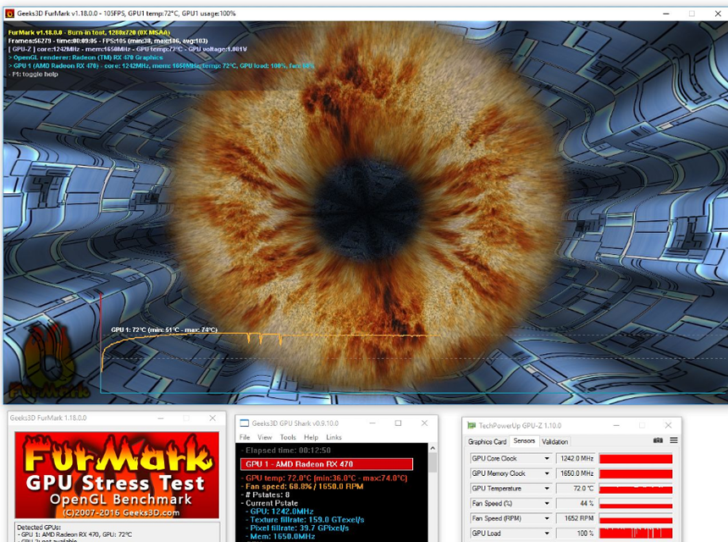Open the Fan Speed (%) sensor dropdown
The height and width of the screenshot is (542, 728).
[547, 503]
